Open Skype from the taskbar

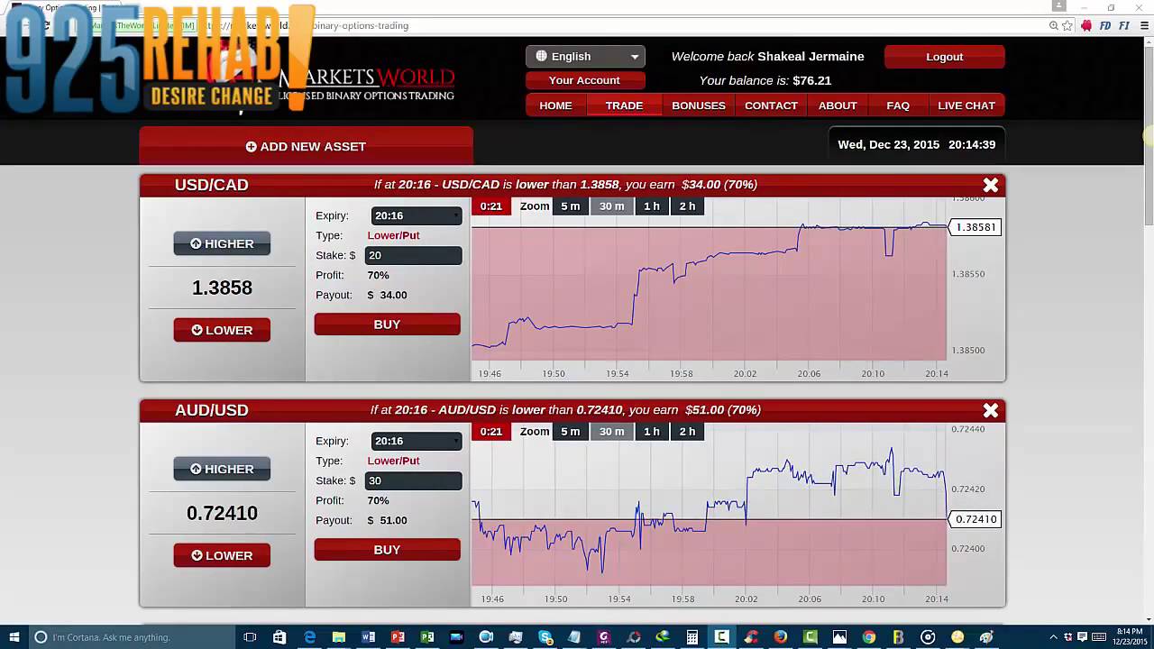(x=545, y=637)
